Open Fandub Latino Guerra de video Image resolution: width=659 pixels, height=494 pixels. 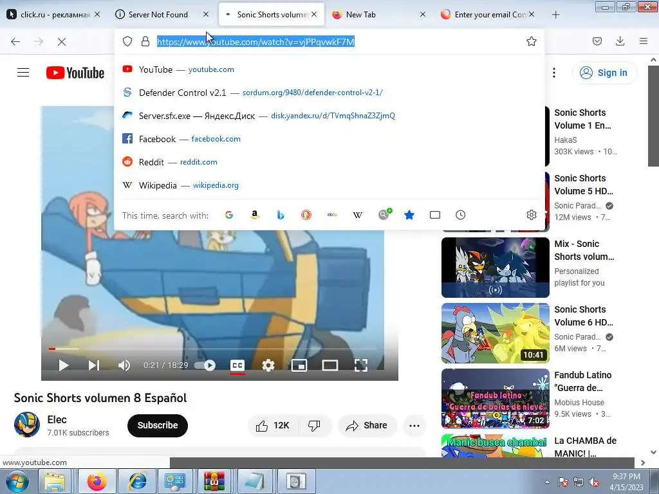(495, 399)
